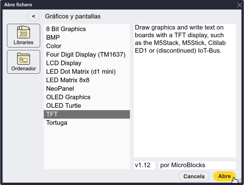Pick Four Digit Display (TM1637)

coord(87,54)
